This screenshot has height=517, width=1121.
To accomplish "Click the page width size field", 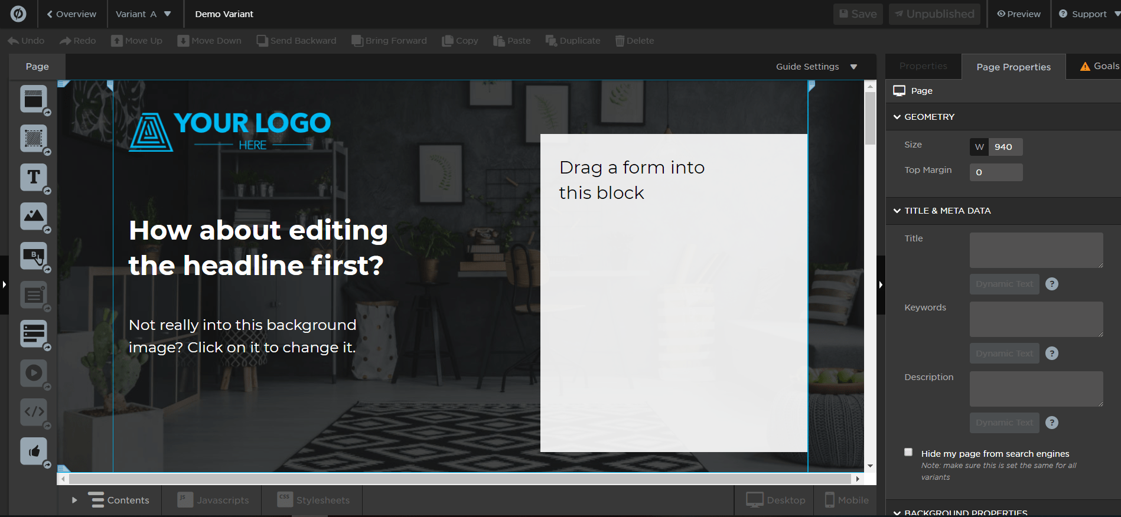I will [x=1005, y=147].
